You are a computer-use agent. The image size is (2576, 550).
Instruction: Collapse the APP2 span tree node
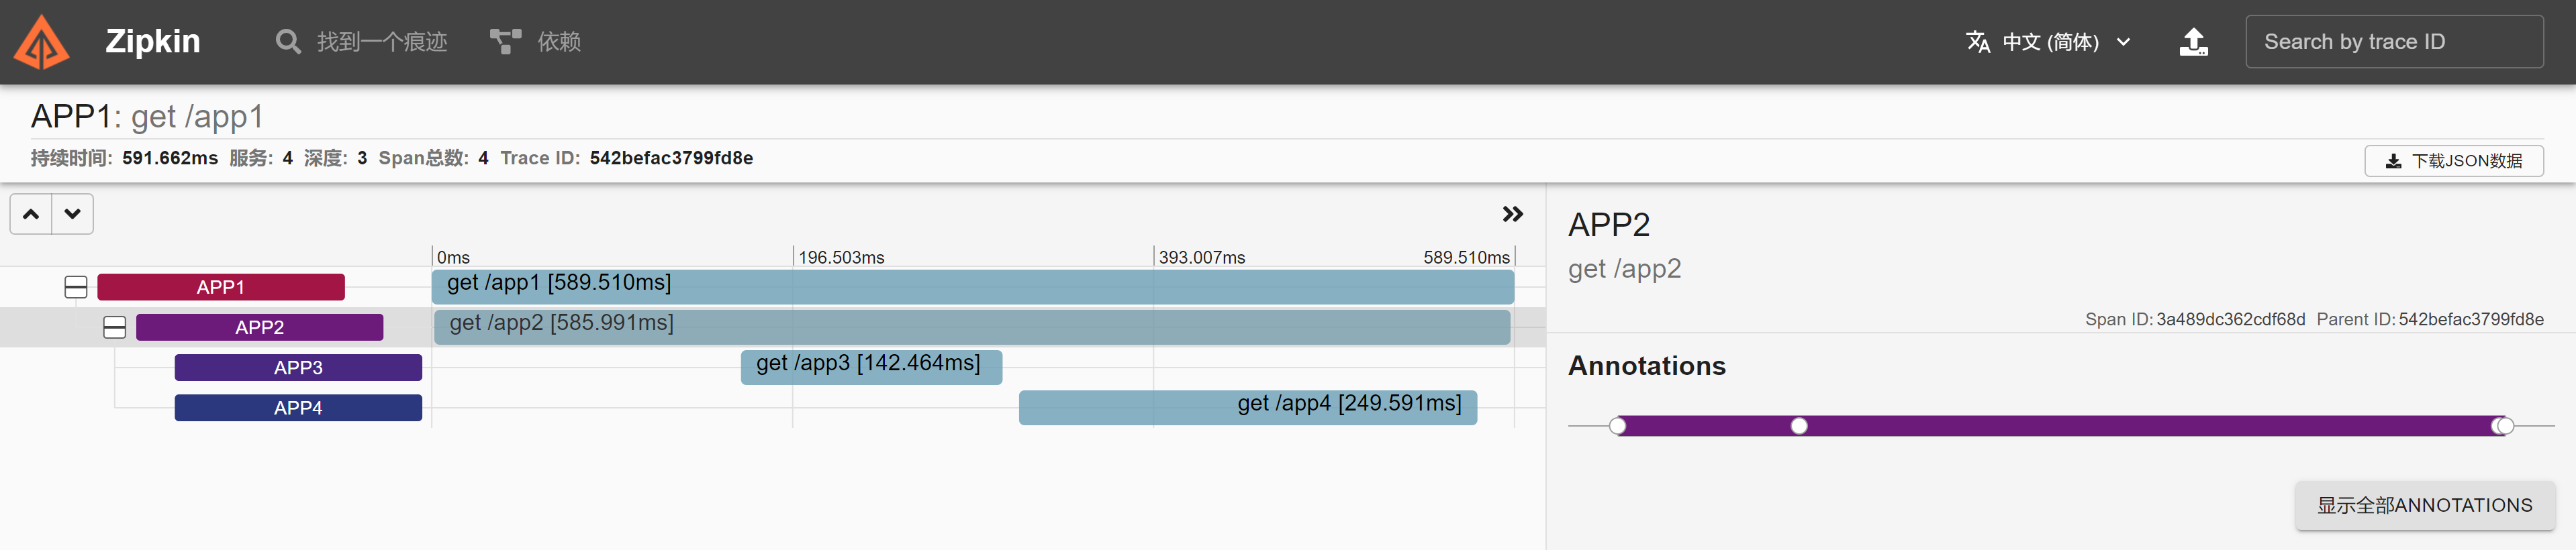tap(115, 327)
